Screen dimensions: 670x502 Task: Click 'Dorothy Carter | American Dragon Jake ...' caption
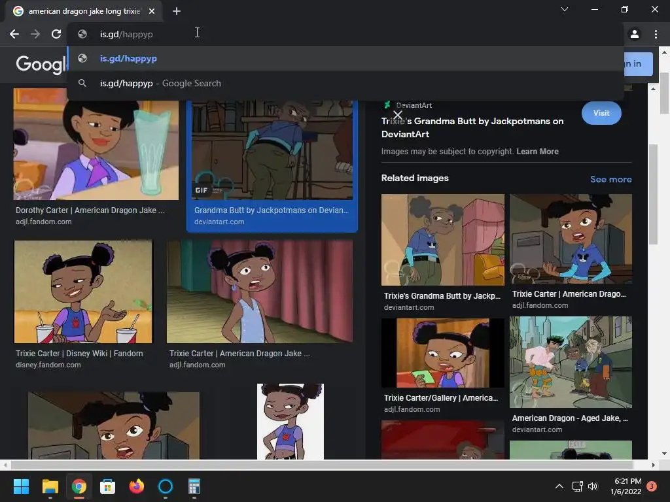pyautogui.click(x=90, y=210)
